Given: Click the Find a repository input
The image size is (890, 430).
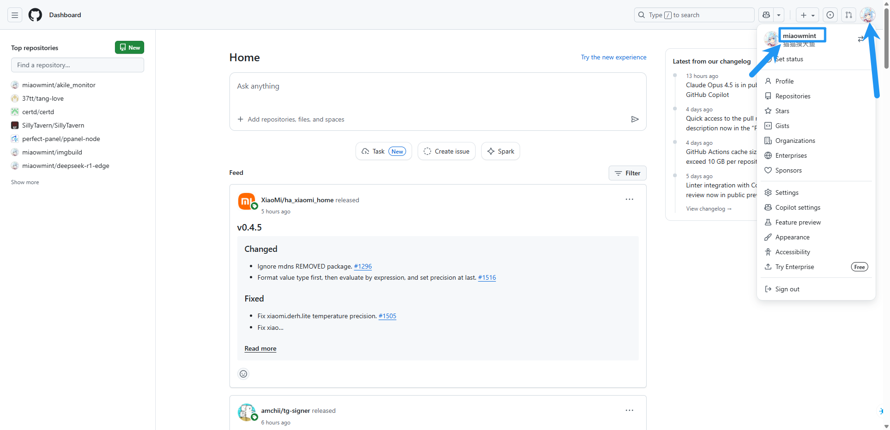Looking at the screenshot, I should tap(77, 65).
